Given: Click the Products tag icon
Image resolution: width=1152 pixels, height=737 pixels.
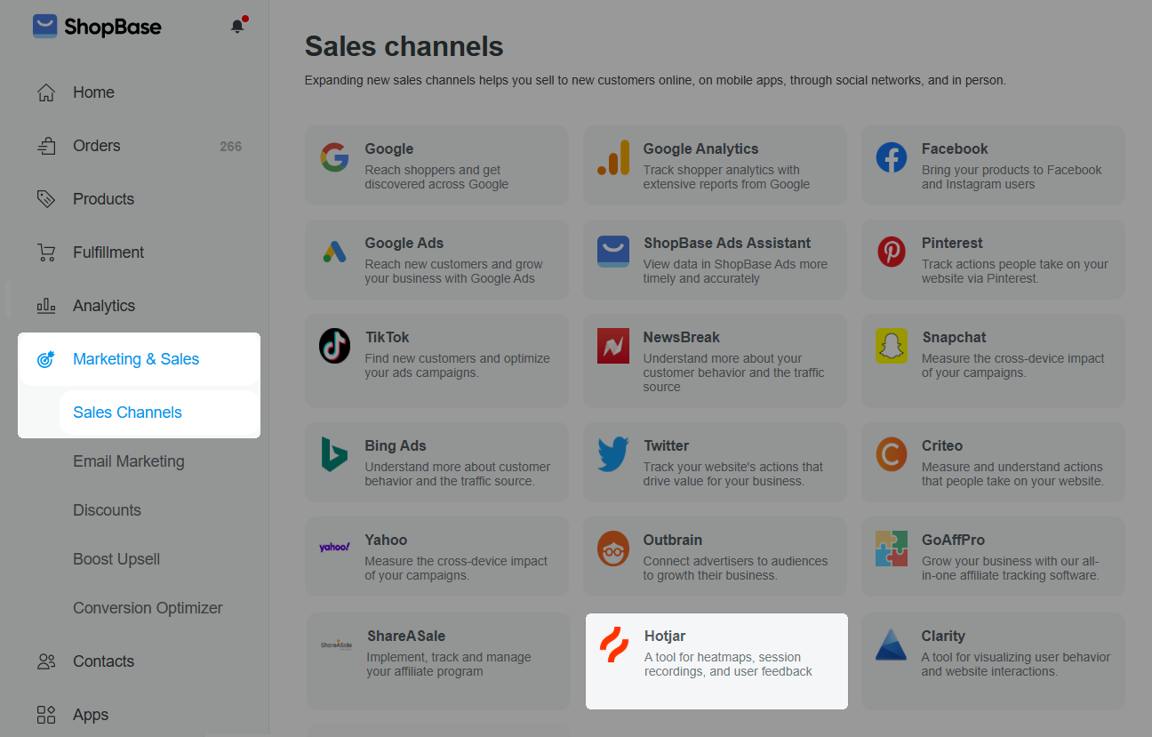Looking at the screenshot, I should point(46,199).
